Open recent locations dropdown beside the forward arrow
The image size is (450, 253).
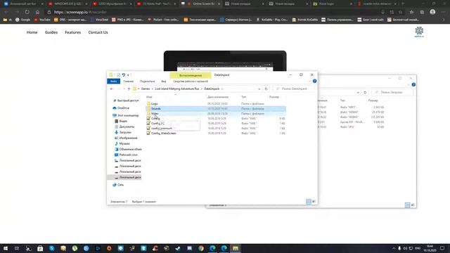coord(124,89)
